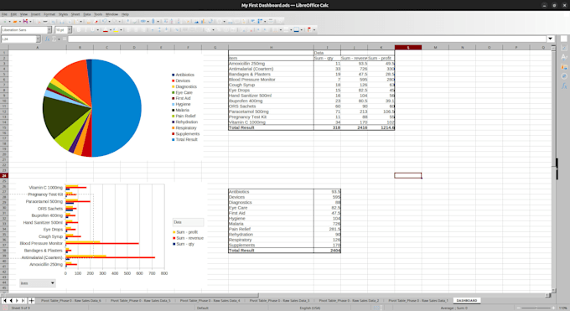Switch to the DASHBOARD sheet tab

[x=467, y=300]
